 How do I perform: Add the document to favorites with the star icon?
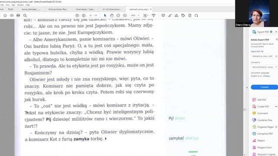(x=5, y=16)
